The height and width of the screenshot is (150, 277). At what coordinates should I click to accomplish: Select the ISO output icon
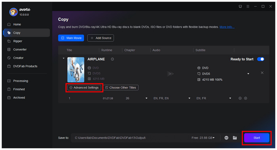[226, 138]
